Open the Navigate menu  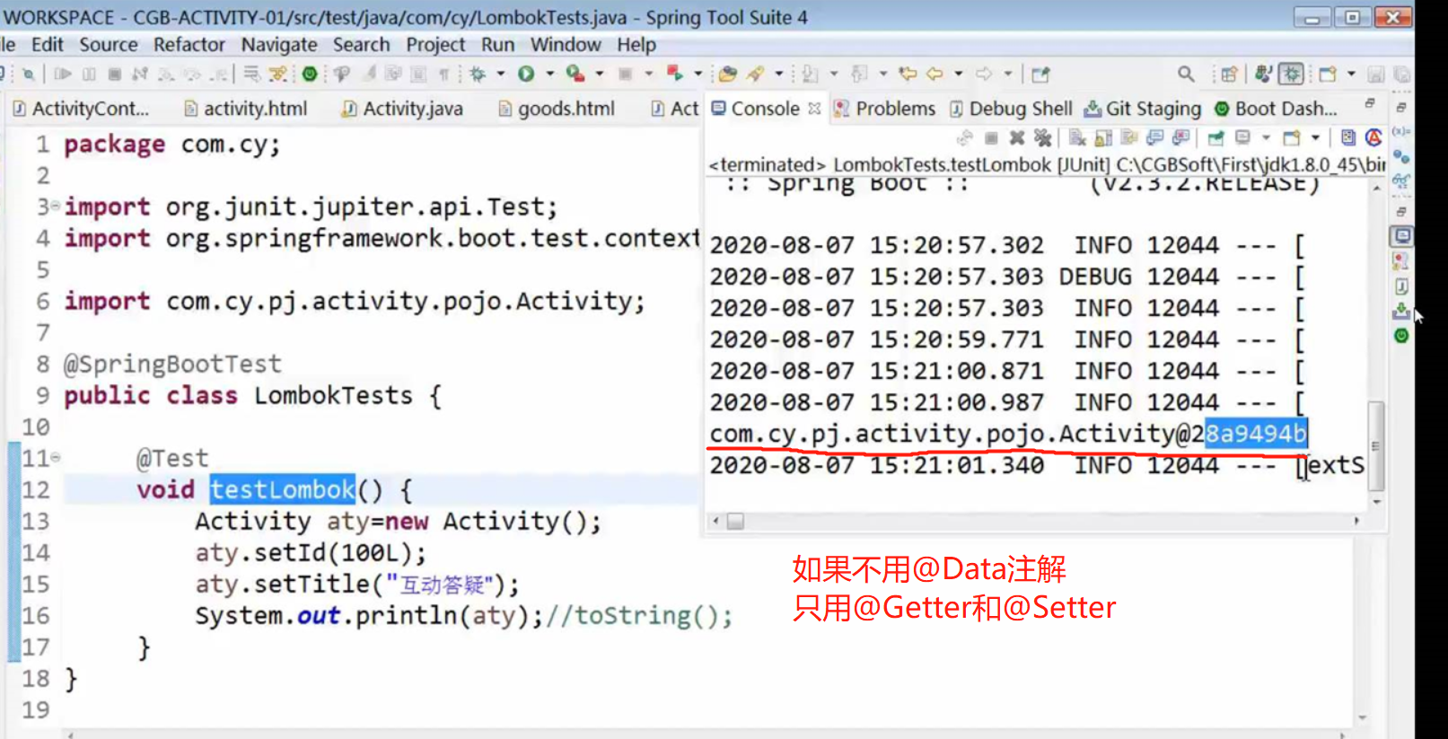tap(279, 44)
